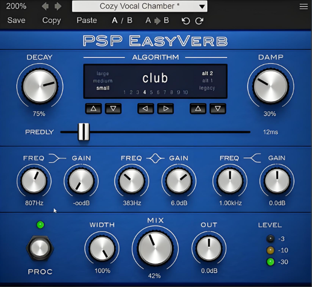Screen dimensions: 312x287
Task: Click the club algorithm name
Action: 155,78
